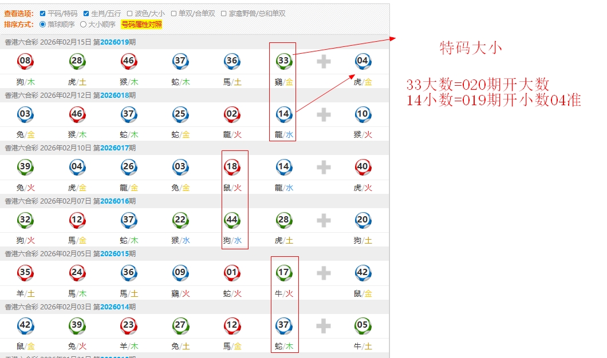607x358 pixels.
Task: Click red ball 18 in draw 2026017
Action: 232,166
